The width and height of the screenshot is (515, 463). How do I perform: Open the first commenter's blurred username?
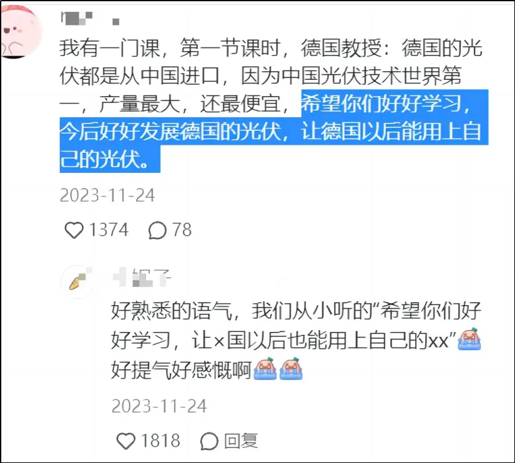[90, 18]
